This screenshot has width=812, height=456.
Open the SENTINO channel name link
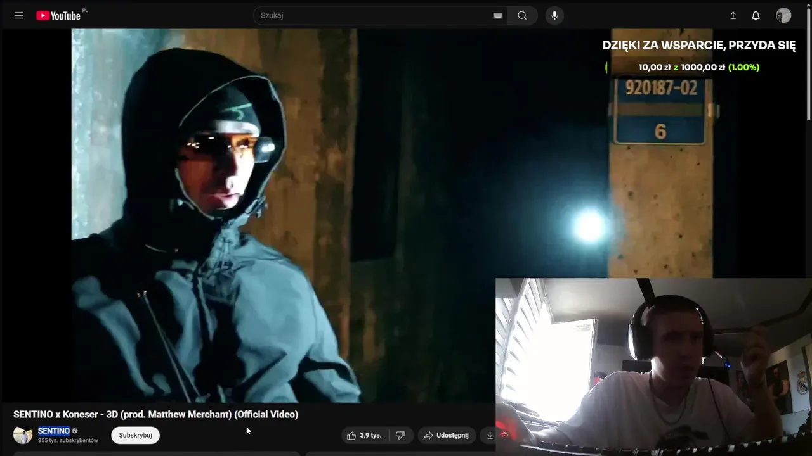pyautogui.click(x=54, y=431)
